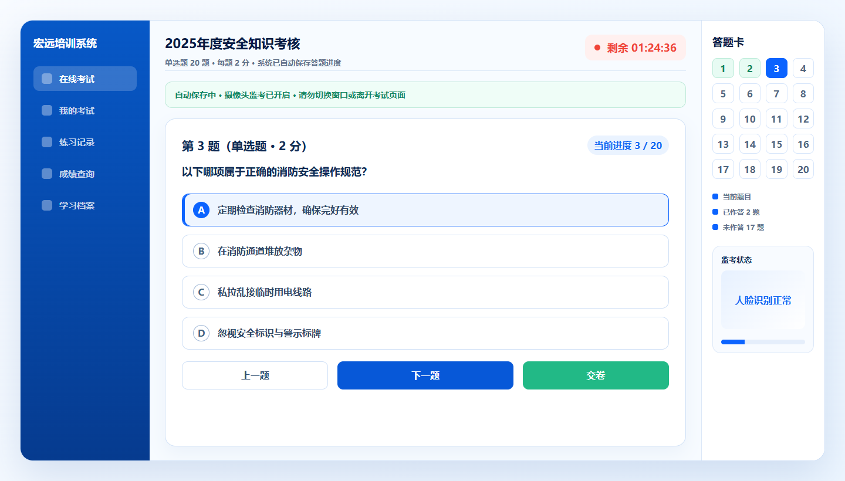
Task: Jump to question 12 in answer card
Action: point(803,118)
